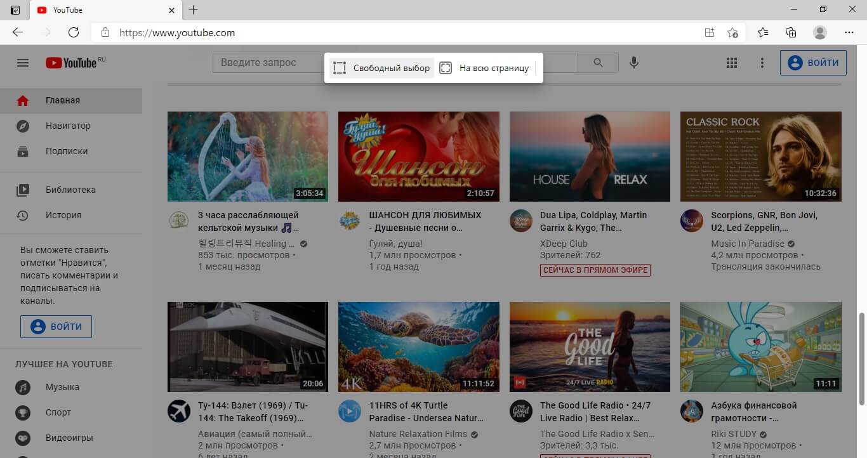867x458 pixels.
Task: Open voice search with the microphone icon
Action: 633,62
